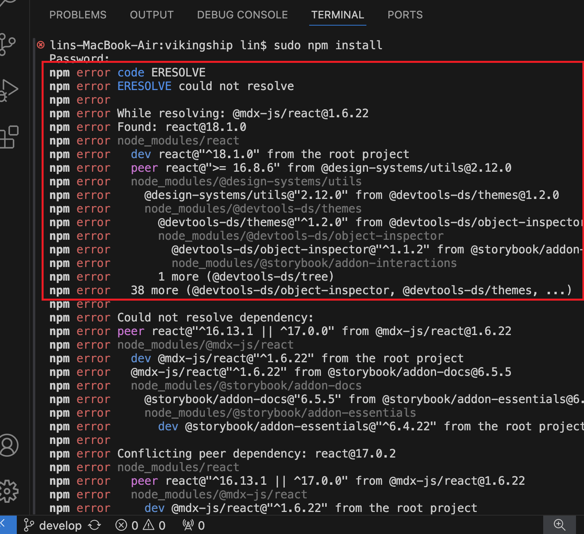Switch branch via develop in status bar
The height and width of the screenshot is (534, 584).
pos(53,525)
